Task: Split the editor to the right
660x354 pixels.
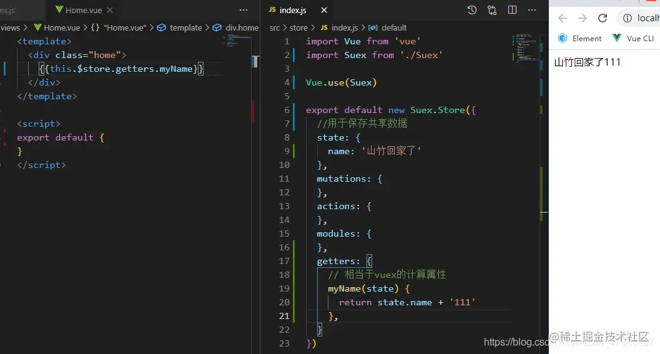Action: click(x=512, y=10)
